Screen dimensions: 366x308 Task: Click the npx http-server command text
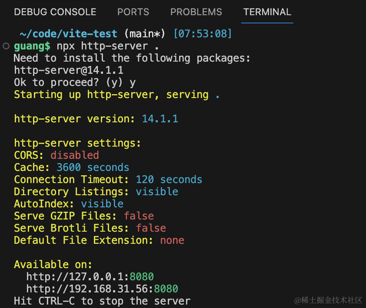click(x=102, y=46)
